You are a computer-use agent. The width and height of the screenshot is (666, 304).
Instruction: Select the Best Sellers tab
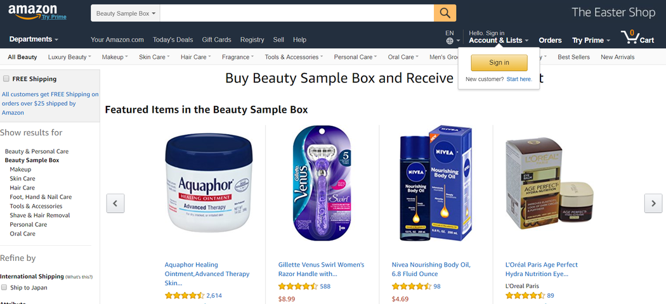point(573,57)
